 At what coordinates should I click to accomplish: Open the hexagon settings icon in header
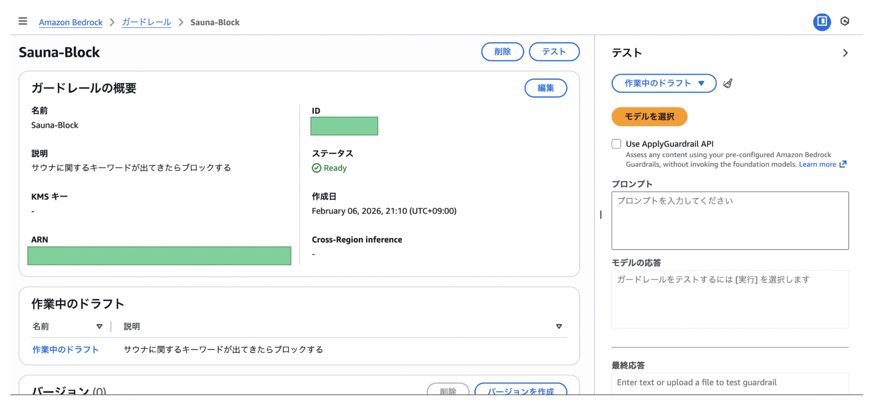pos(845,21)
